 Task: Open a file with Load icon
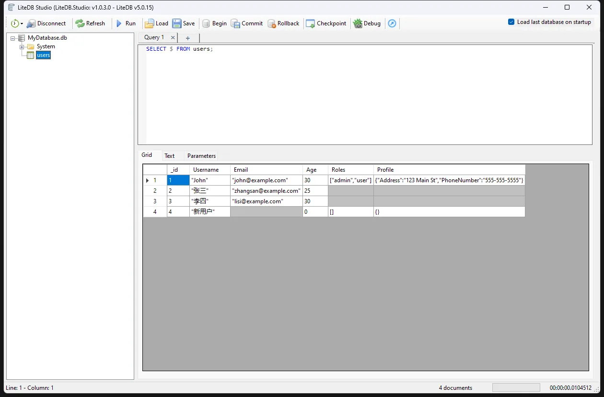150,23
